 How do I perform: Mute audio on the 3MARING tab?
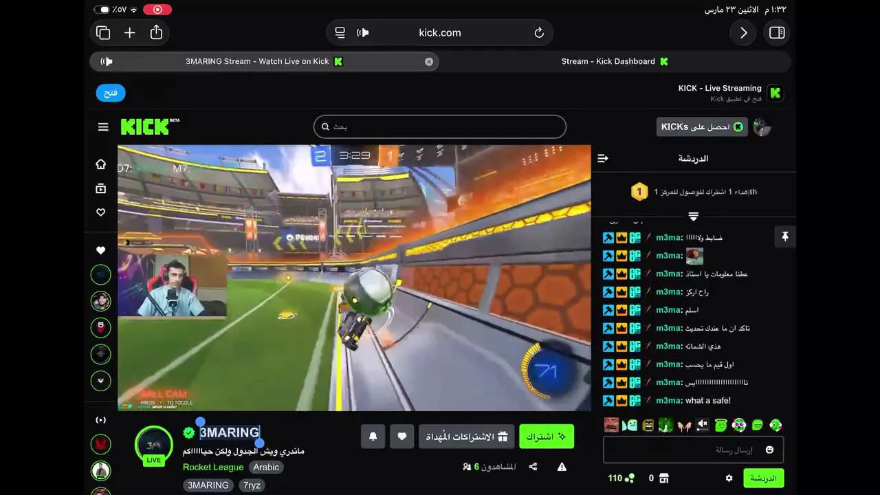(107, 61)
